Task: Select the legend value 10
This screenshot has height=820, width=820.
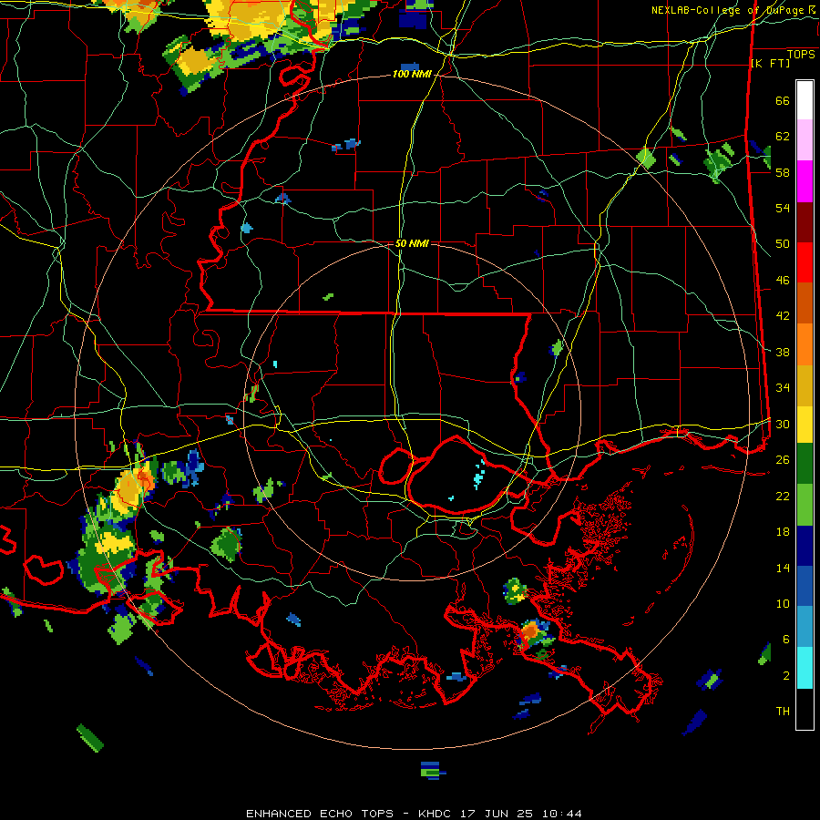Action: (783, 603)
